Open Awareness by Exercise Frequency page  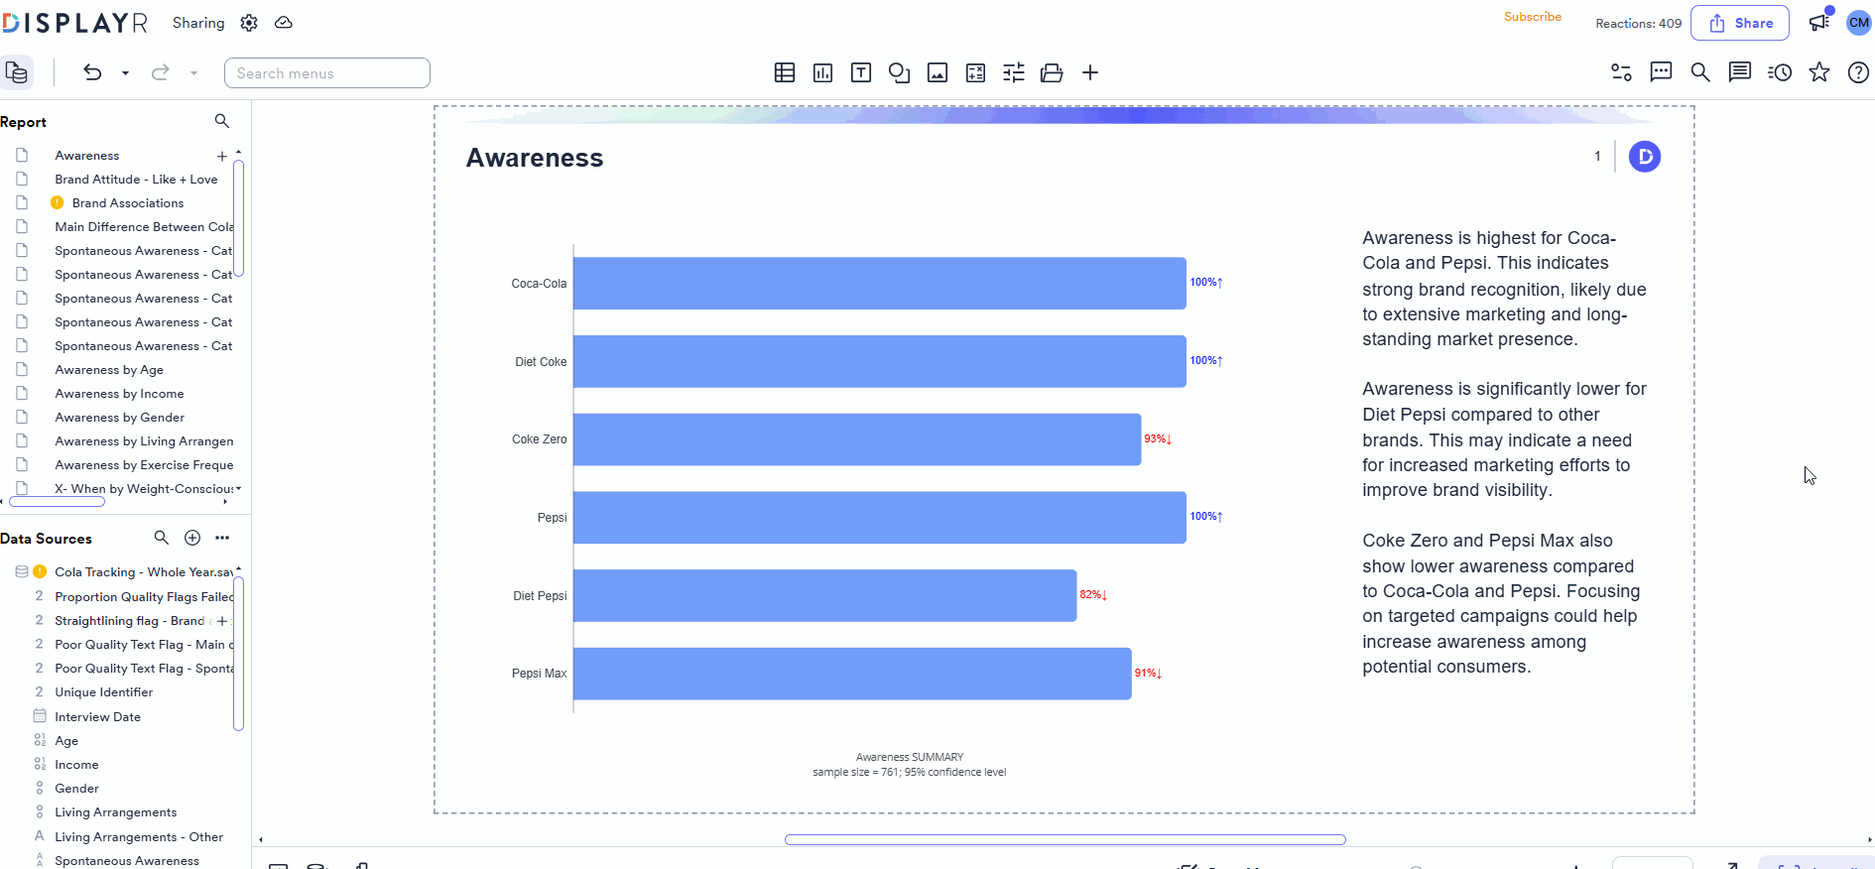pyautogui.click(x=144, y=465)
